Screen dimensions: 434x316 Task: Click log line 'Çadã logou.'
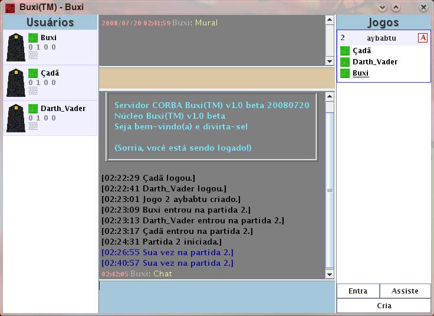pyautogui.click(x=148, y=178)
